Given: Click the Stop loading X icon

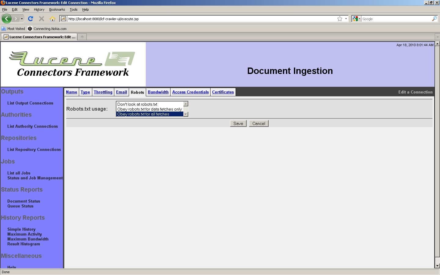Looking at the screenshot, I should [x=42, y=19].
